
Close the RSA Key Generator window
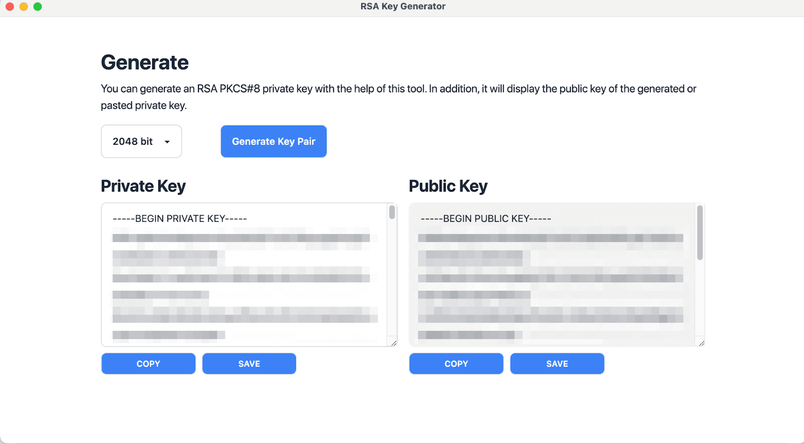10,7
